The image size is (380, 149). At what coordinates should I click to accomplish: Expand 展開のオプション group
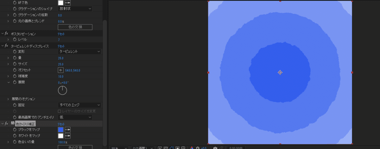tap(8, 99)
